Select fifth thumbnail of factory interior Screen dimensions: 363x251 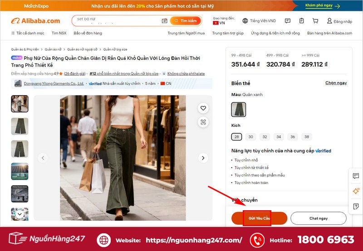click(x=20, y=193)
